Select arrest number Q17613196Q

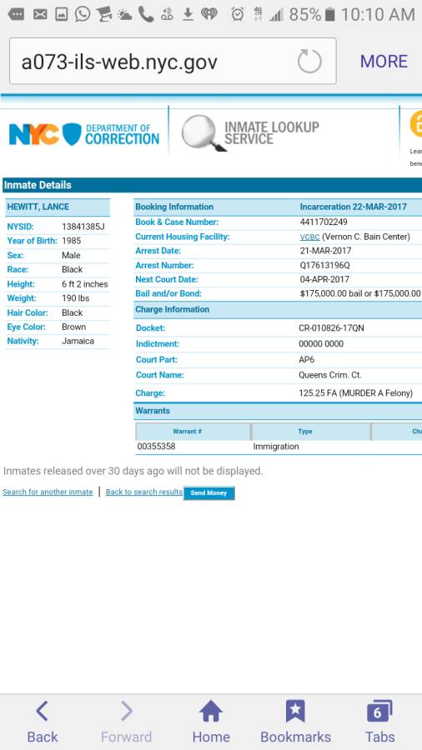pyautogui.click(x=325, y=265)
